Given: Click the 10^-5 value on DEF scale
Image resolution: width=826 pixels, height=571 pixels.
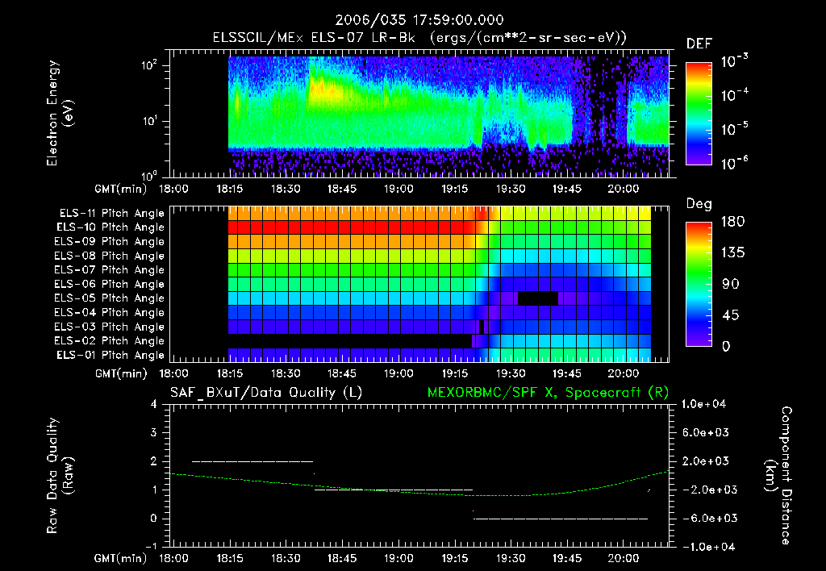Looking at the screenshot, I should point(734,128).
